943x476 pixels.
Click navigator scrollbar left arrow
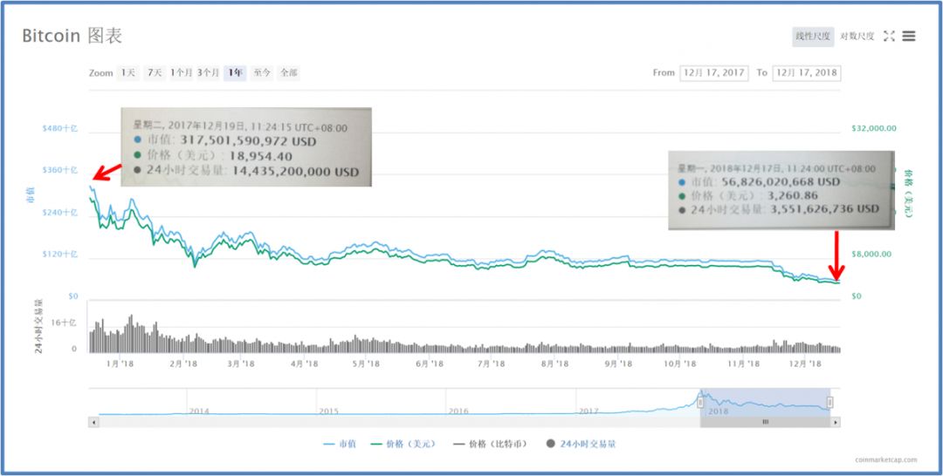94,422
